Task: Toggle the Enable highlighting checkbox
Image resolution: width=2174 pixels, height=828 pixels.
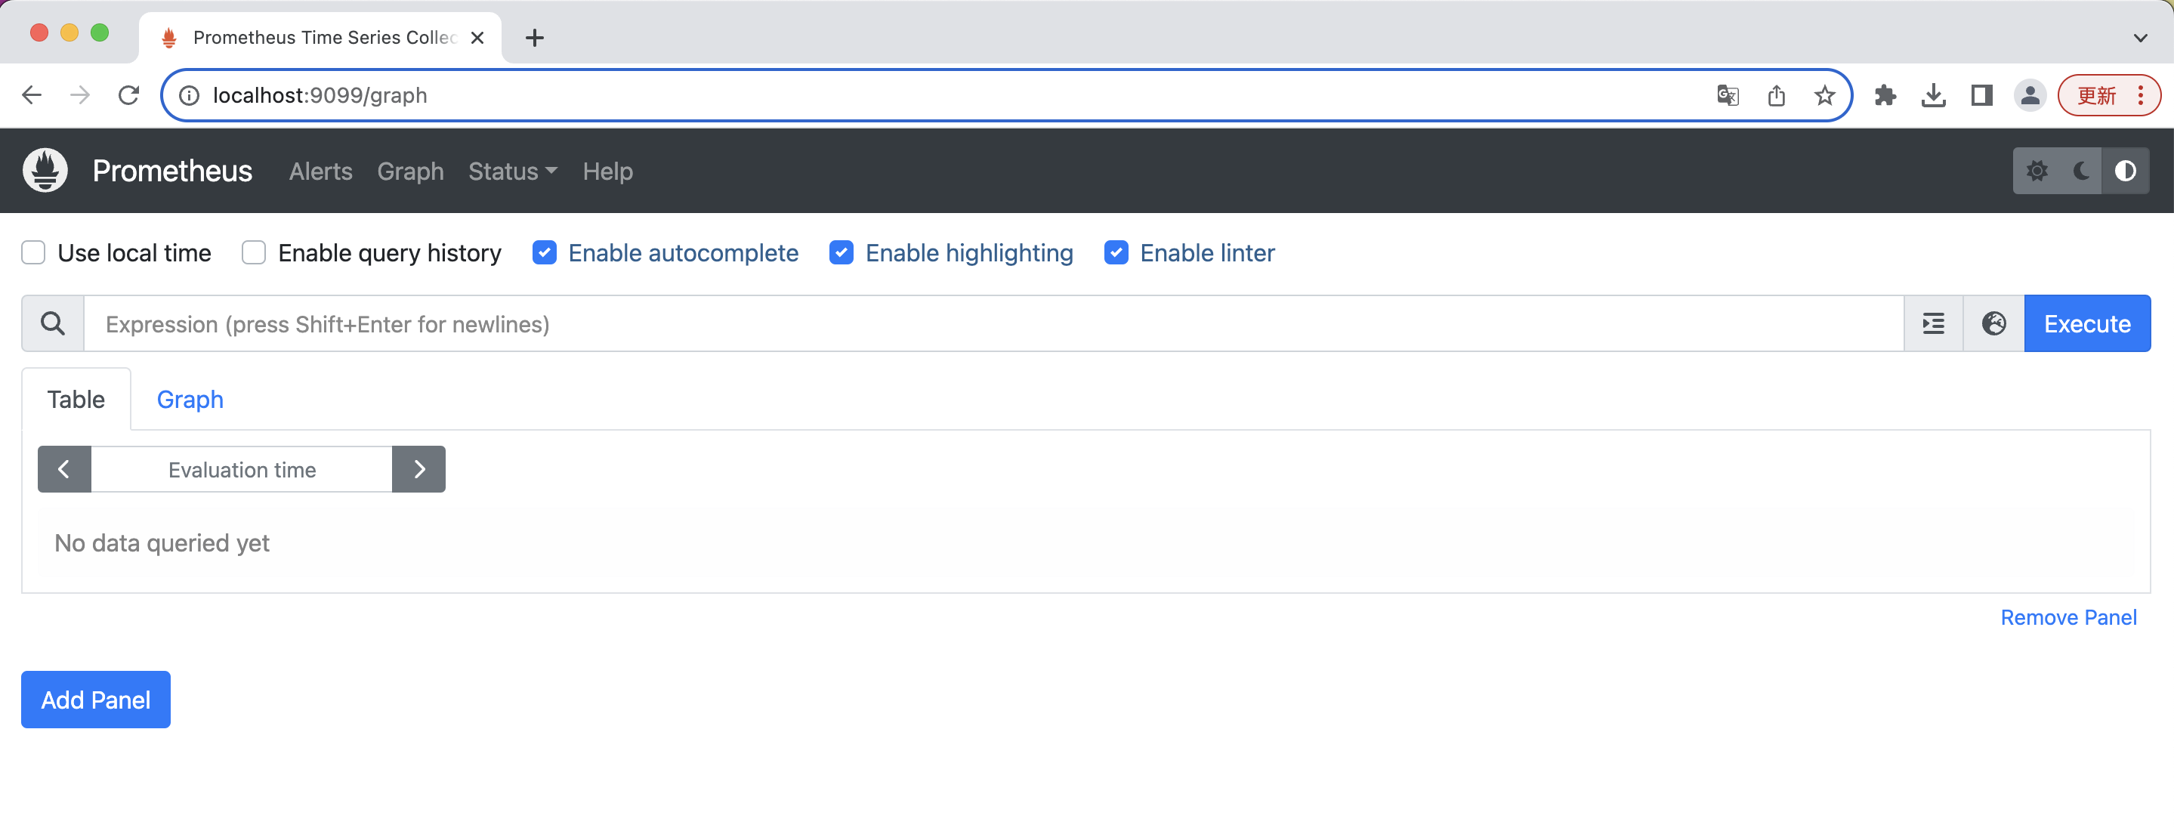Action: (x=841, y=252)
